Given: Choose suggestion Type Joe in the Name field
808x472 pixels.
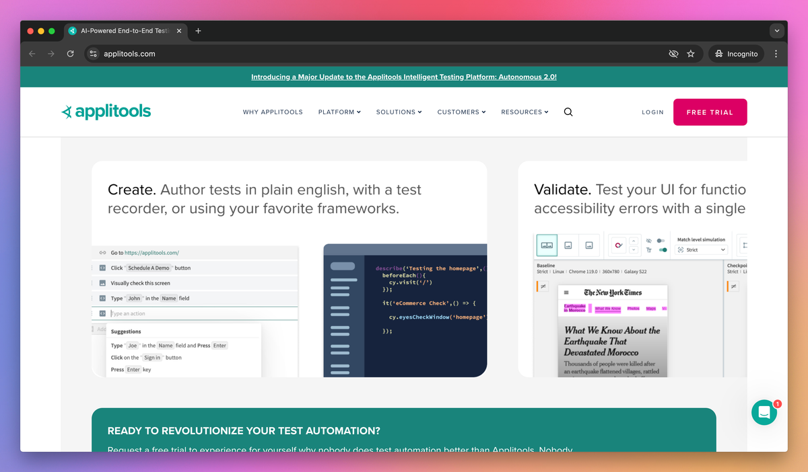Looking at the screenshot, I should tap(169, 345).
